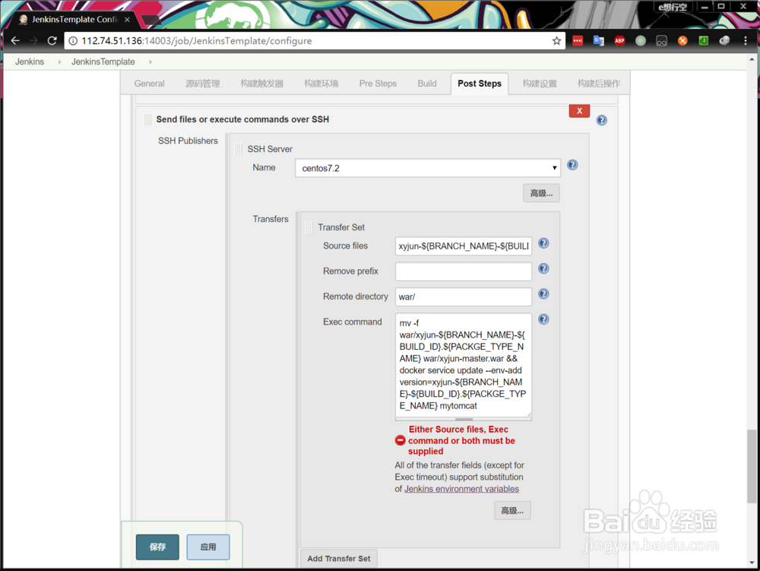The height and width of the screenshot is (571, 760).
Task: Switch to Build tab
Action: coord(427,84)
